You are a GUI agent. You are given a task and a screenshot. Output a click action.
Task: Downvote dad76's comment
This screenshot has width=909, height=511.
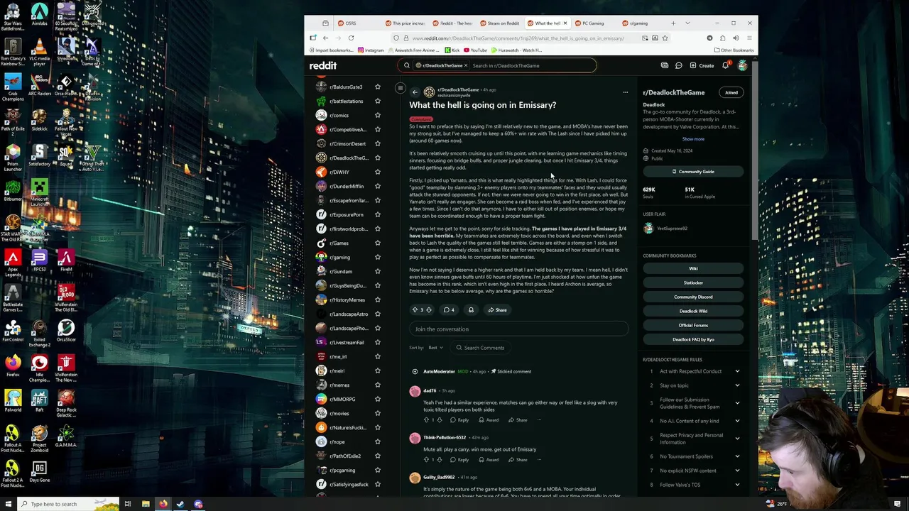tap(440, 420)
